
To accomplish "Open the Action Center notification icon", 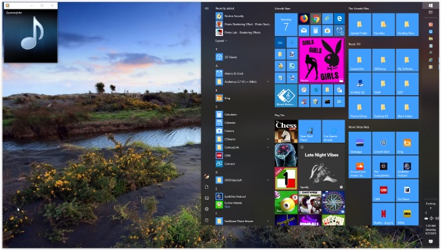I will pos(431,241).
